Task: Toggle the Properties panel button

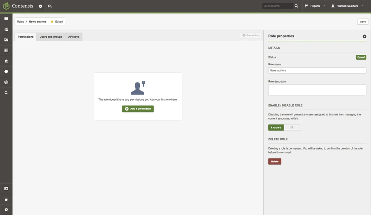Action: point(250,36)
